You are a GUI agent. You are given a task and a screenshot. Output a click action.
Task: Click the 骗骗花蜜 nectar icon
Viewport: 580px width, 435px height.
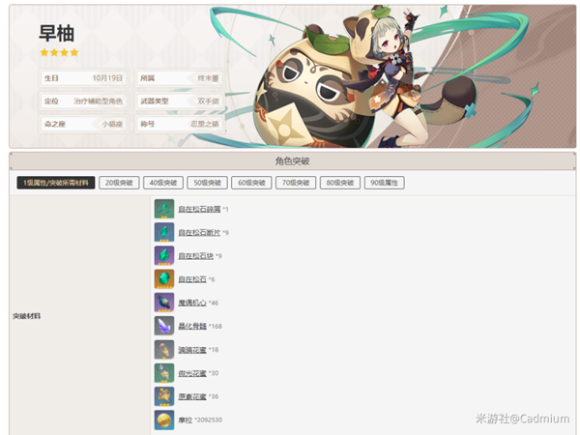point(163,349)
